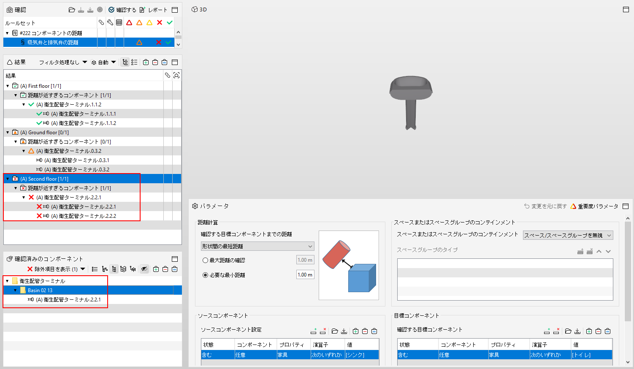
Task: Toggle hierarchical results tree view icon
Action: 125,62
